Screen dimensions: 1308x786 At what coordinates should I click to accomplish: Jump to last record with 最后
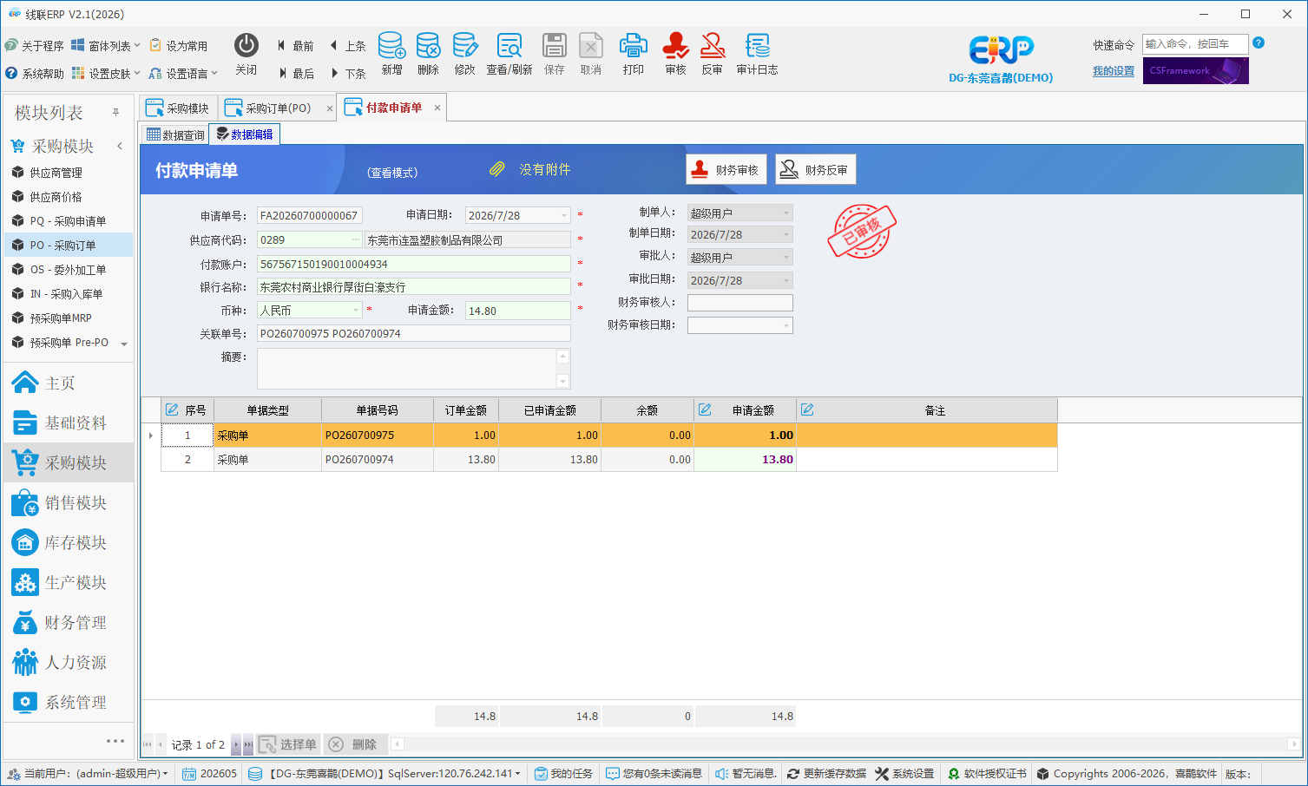coord(295,74)
